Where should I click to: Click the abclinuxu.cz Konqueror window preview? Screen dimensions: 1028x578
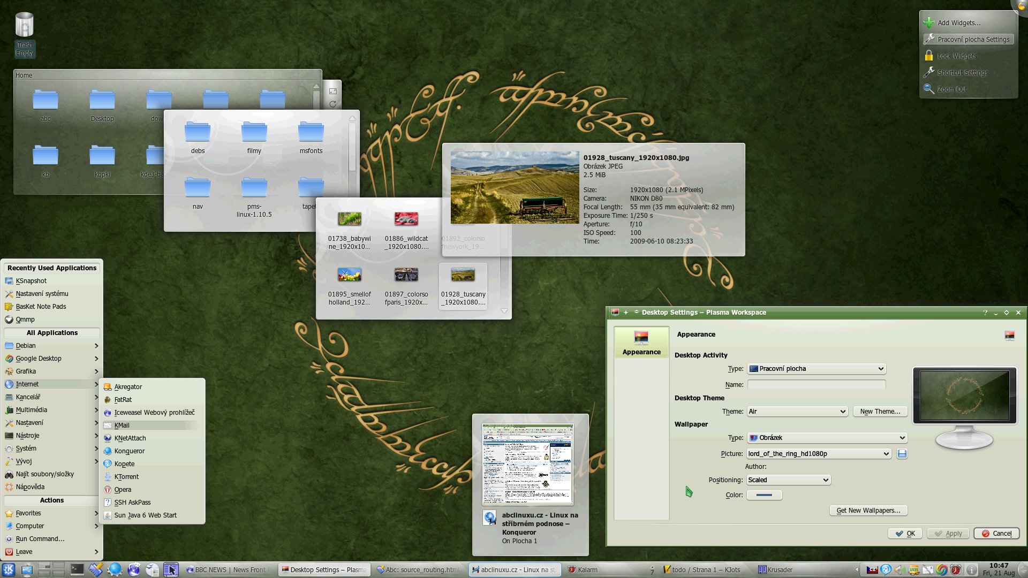528,464
